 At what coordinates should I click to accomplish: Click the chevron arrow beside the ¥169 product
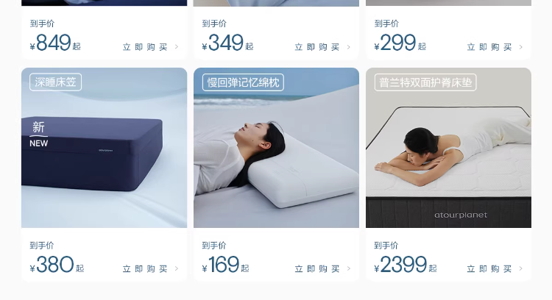pyautogui.click(x=349, y=268)
